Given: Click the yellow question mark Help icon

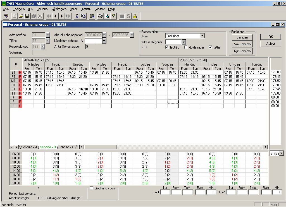Looking at the screenshot, I should (113, 16).
